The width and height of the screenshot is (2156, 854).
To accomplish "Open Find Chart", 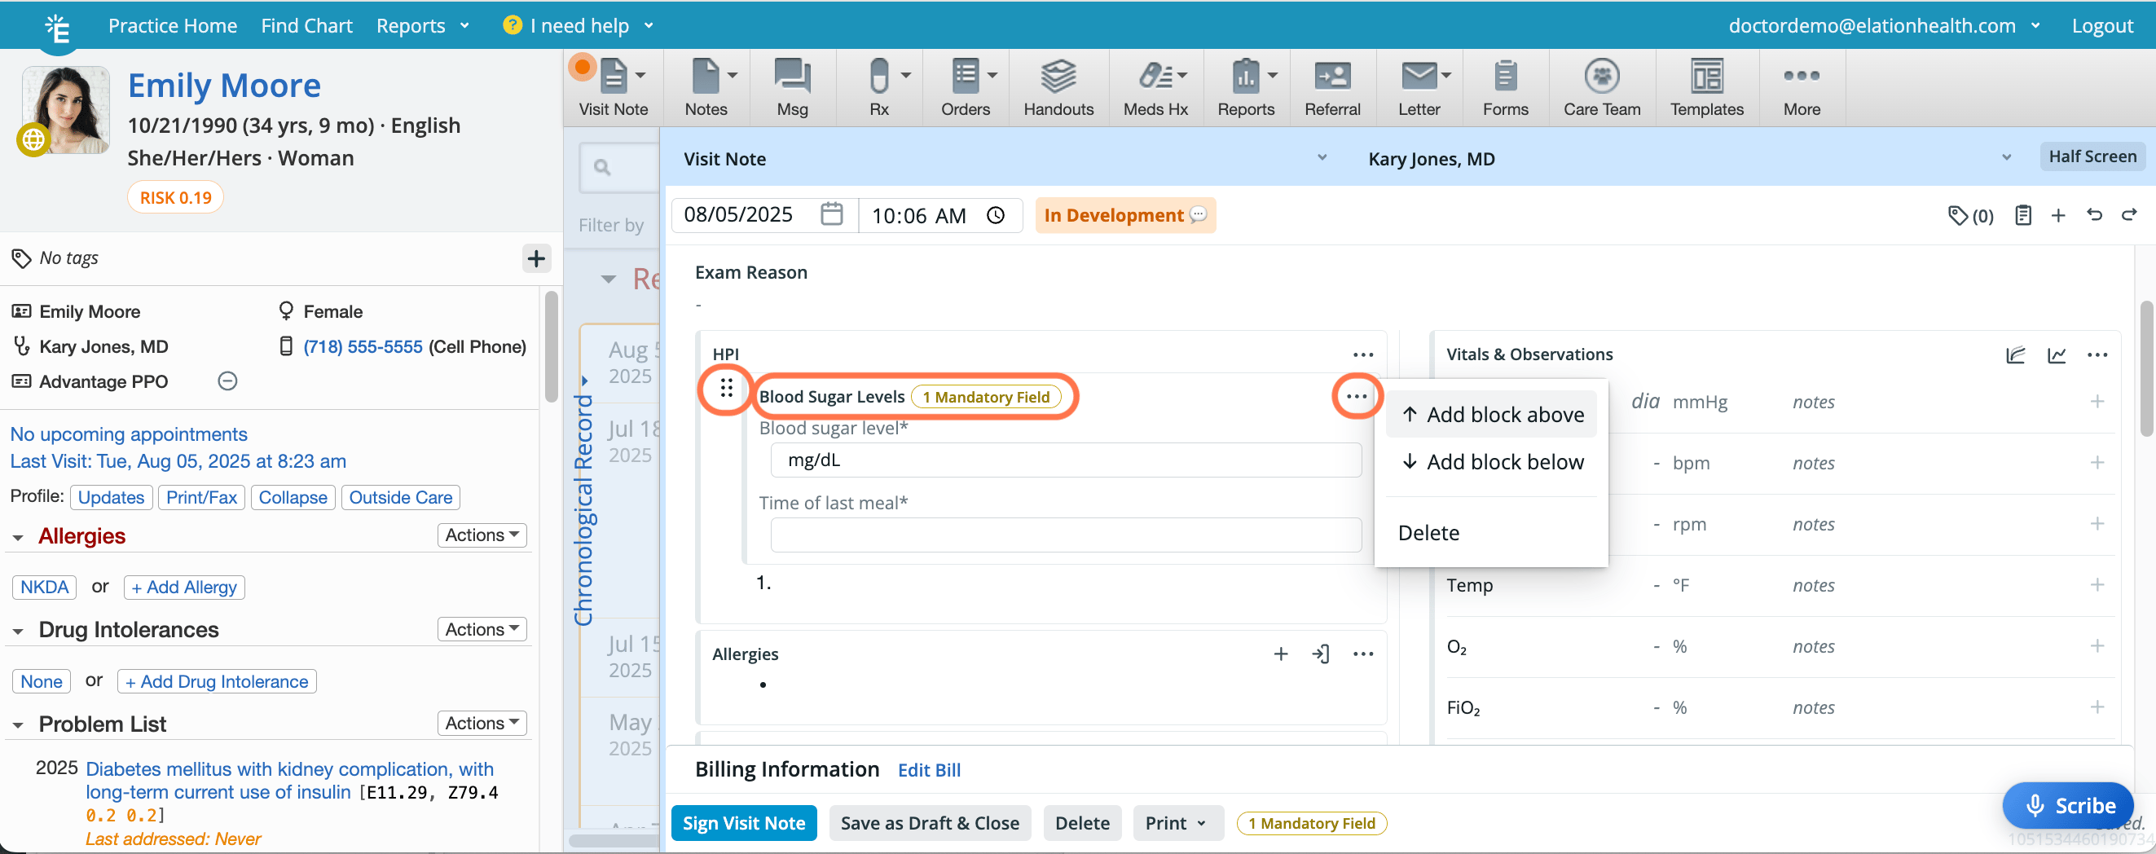I will pyautogui.click(x=306, y=26).
